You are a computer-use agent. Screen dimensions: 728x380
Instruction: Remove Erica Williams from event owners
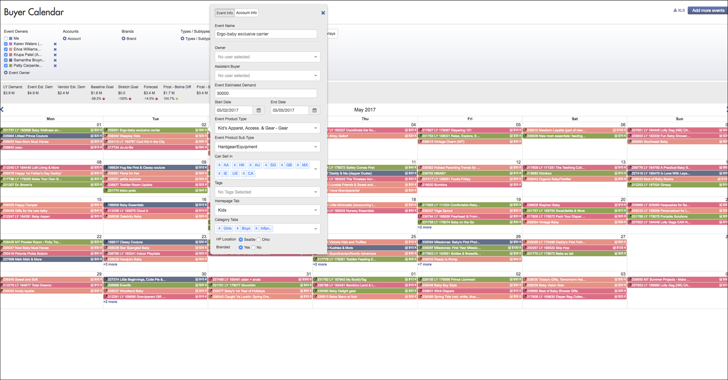tap(55, 49)
